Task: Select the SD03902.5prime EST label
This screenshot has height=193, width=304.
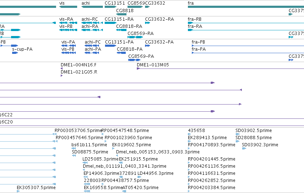Action: [x=254, y=131]
